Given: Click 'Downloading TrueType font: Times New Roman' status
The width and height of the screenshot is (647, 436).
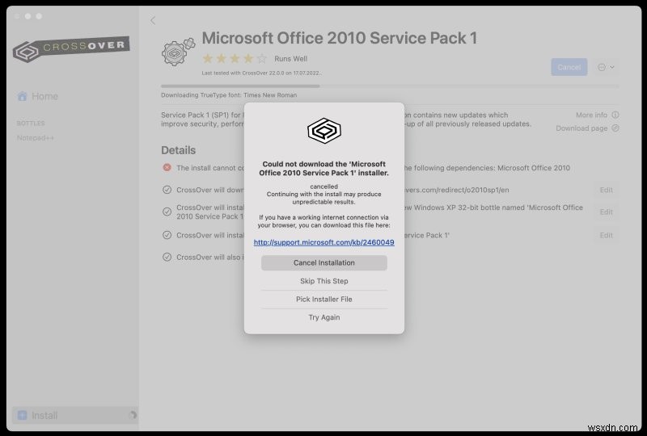Looking at the screenshot, I should 229,94.
